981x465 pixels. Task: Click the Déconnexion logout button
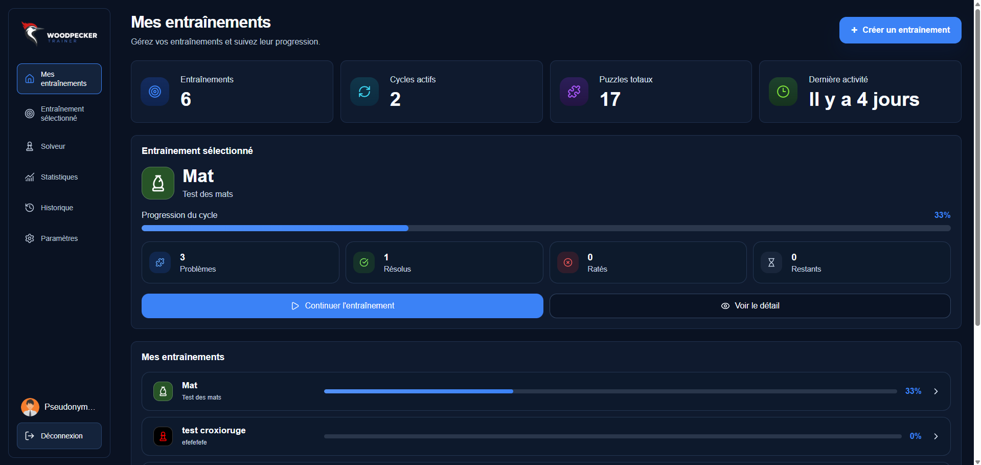59,436
